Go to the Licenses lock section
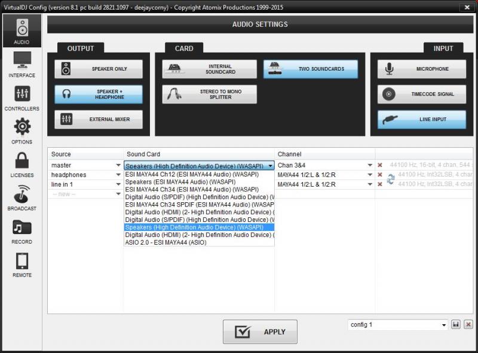478x353 pixels. pos(22,165)
